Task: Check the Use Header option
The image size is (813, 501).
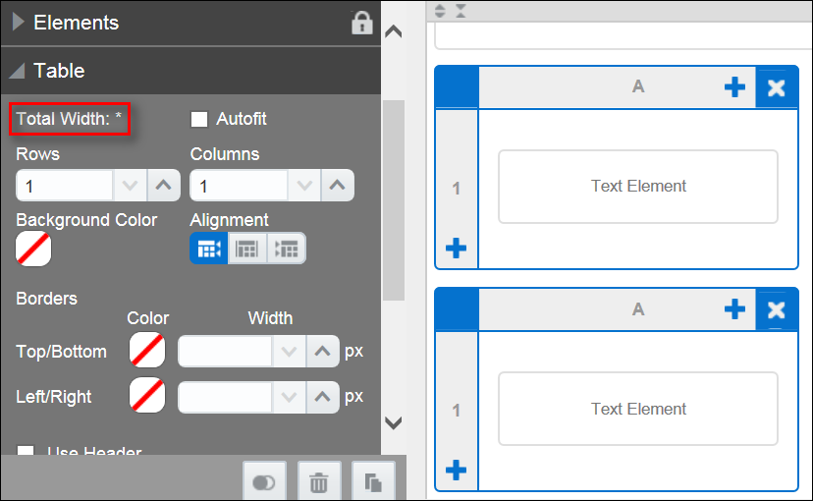Action: 27,453
